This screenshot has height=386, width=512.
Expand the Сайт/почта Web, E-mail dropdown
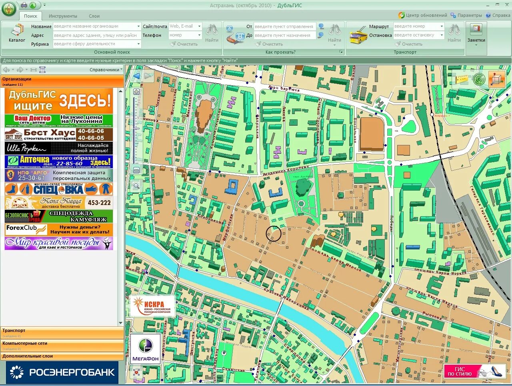pos(199,26)
